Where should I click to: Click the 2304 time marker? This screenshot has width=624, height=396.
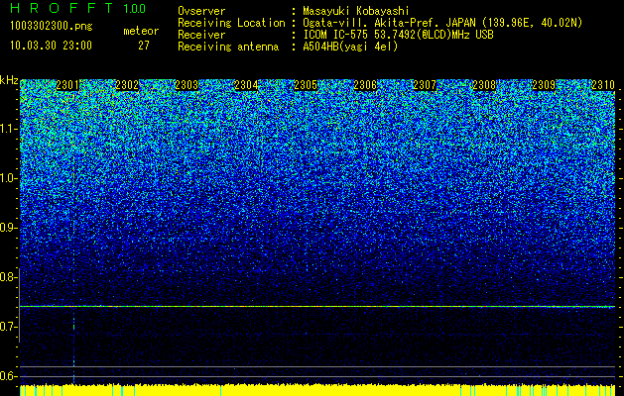[x=246, y=85]
